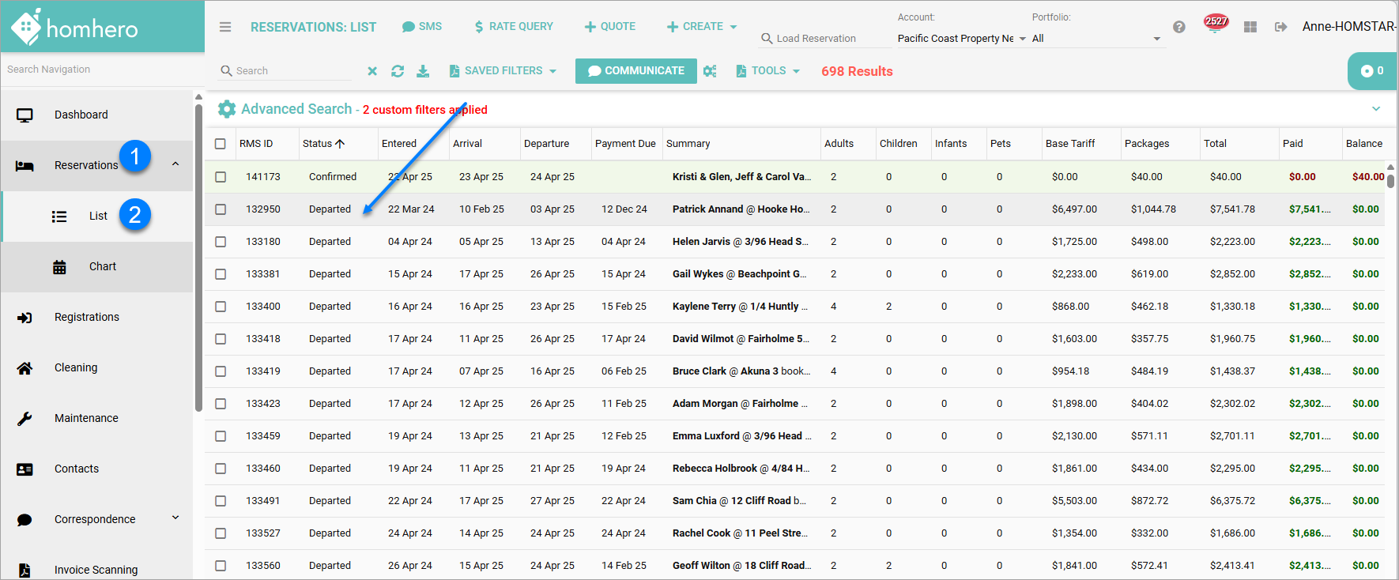
Task: Select the checkbox for reservation 133400
Action: tap(221, 307)
